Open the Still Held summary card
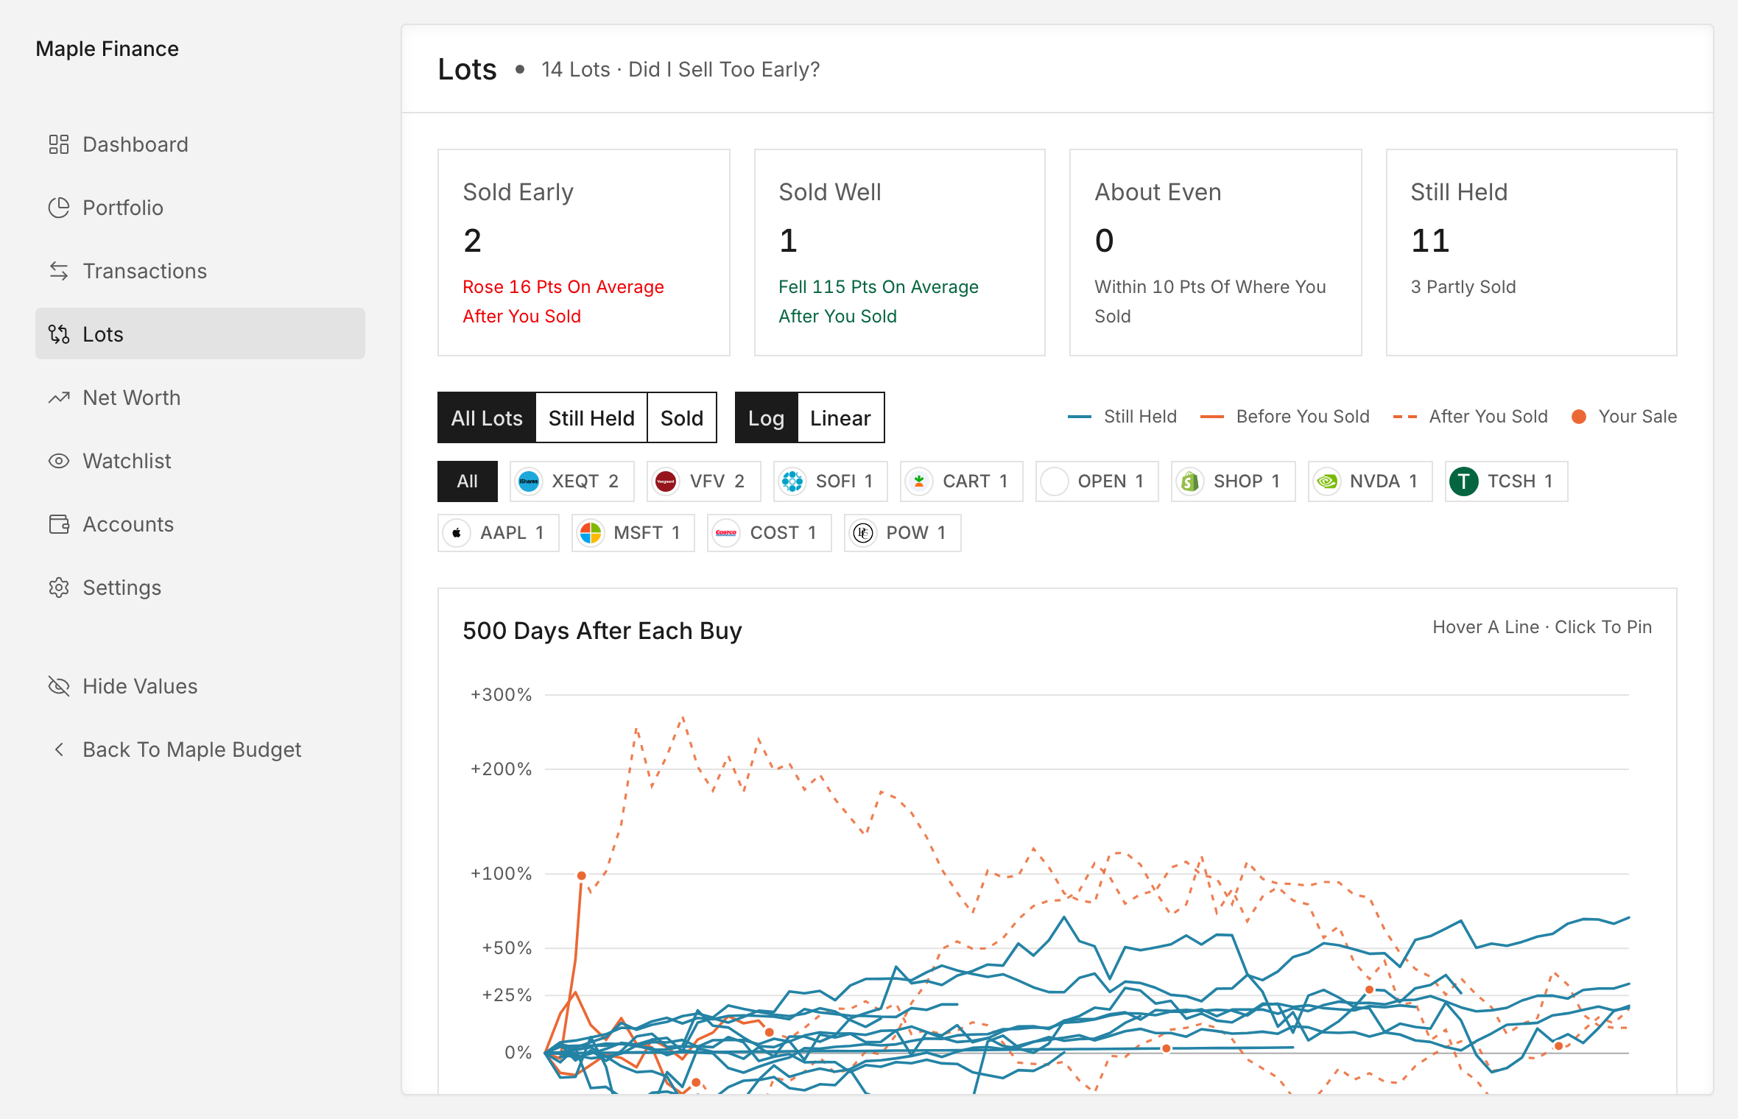 click(x=1532, y=253)
